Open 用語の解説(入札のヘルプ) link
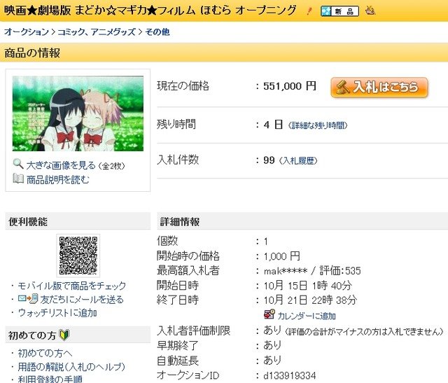Viewport: 448px width, 383px height. tap(71, 367)
